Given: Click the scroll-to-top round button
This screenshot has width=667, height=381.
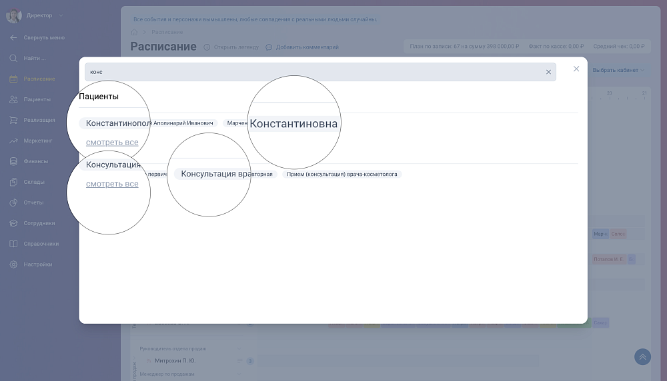Looking at the screenshot, I should [642, 357].
